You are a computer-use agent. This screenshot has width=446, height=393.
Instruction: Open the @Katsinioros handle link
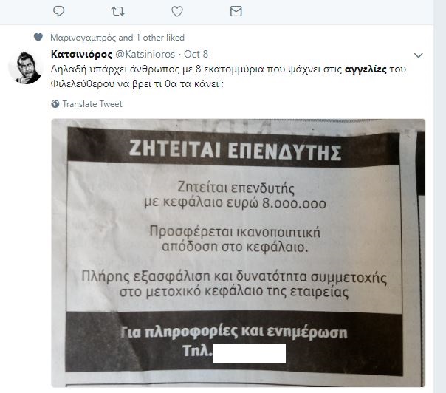[x=145, y=54]
